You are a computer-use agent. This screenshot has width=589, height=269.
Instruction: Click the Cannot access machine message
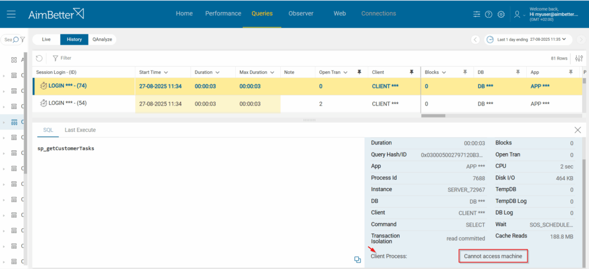(493, 256)
